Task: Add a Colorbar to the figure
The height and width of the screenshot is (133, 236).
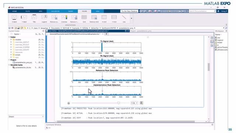Action: pos(64,19)
